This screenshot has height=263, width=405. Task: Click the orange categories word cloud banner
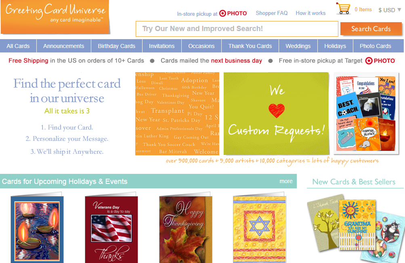pos(177,114)
